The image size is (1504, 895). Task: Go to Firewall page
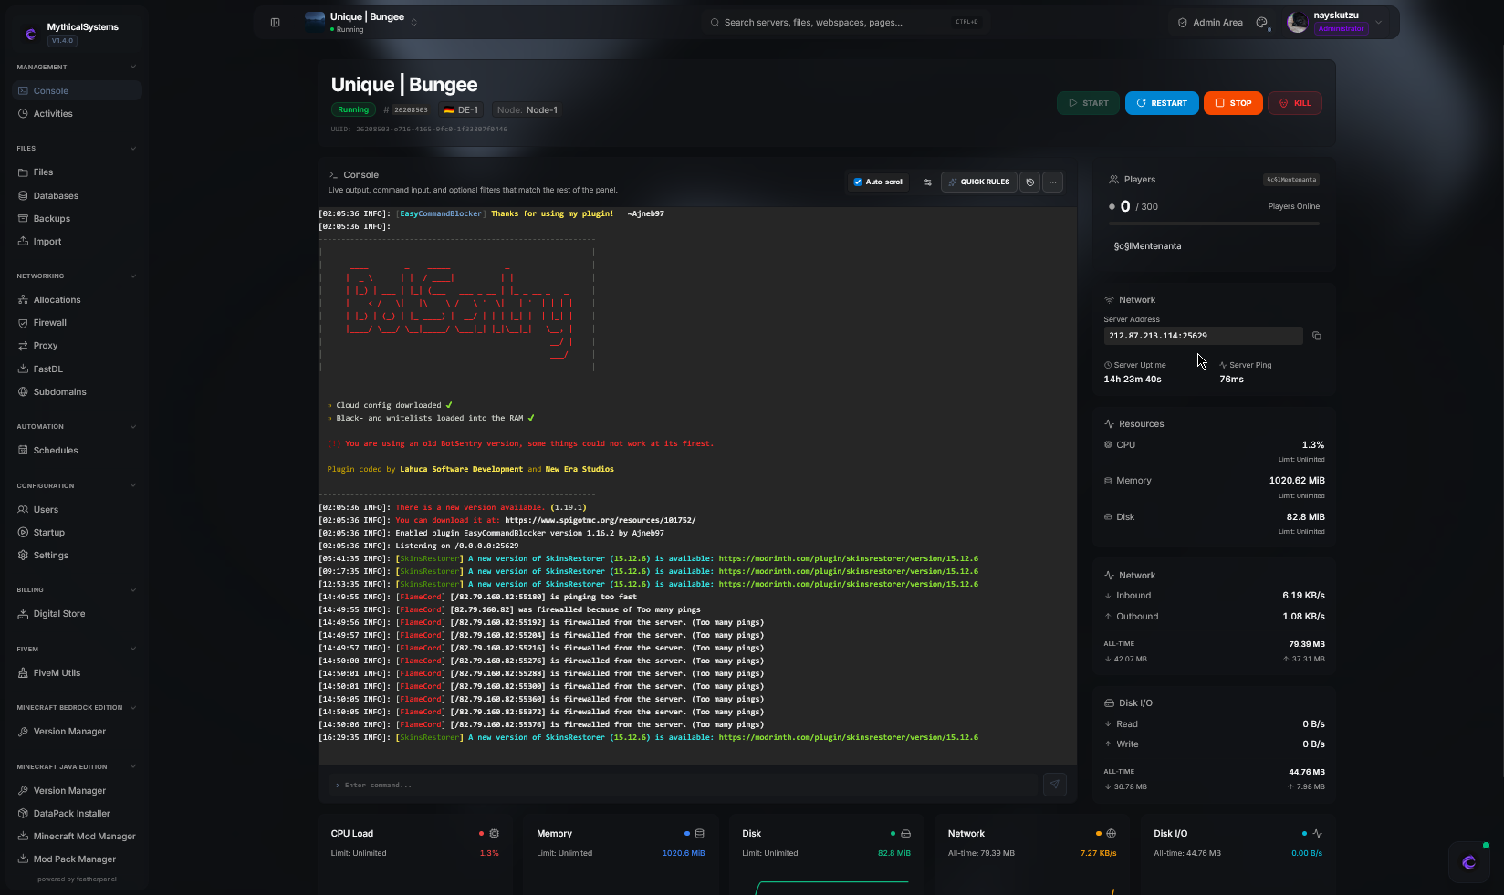(78, 323)
